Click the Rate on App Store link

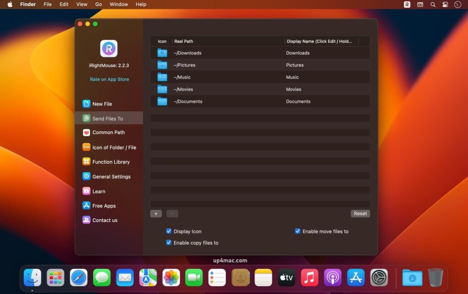pyautogui.click(x=109, y=79)
